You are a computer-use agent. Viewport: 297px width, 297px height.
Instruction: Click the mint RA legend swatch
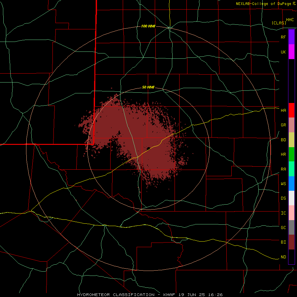tap(291, 169)
